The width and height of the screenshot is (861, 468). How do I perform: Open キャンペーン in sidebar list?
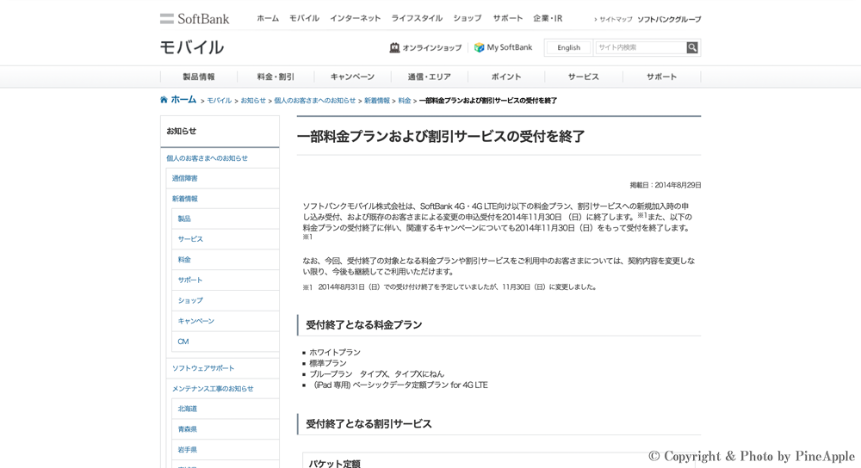pyautogui.click(x=195, y=321)
